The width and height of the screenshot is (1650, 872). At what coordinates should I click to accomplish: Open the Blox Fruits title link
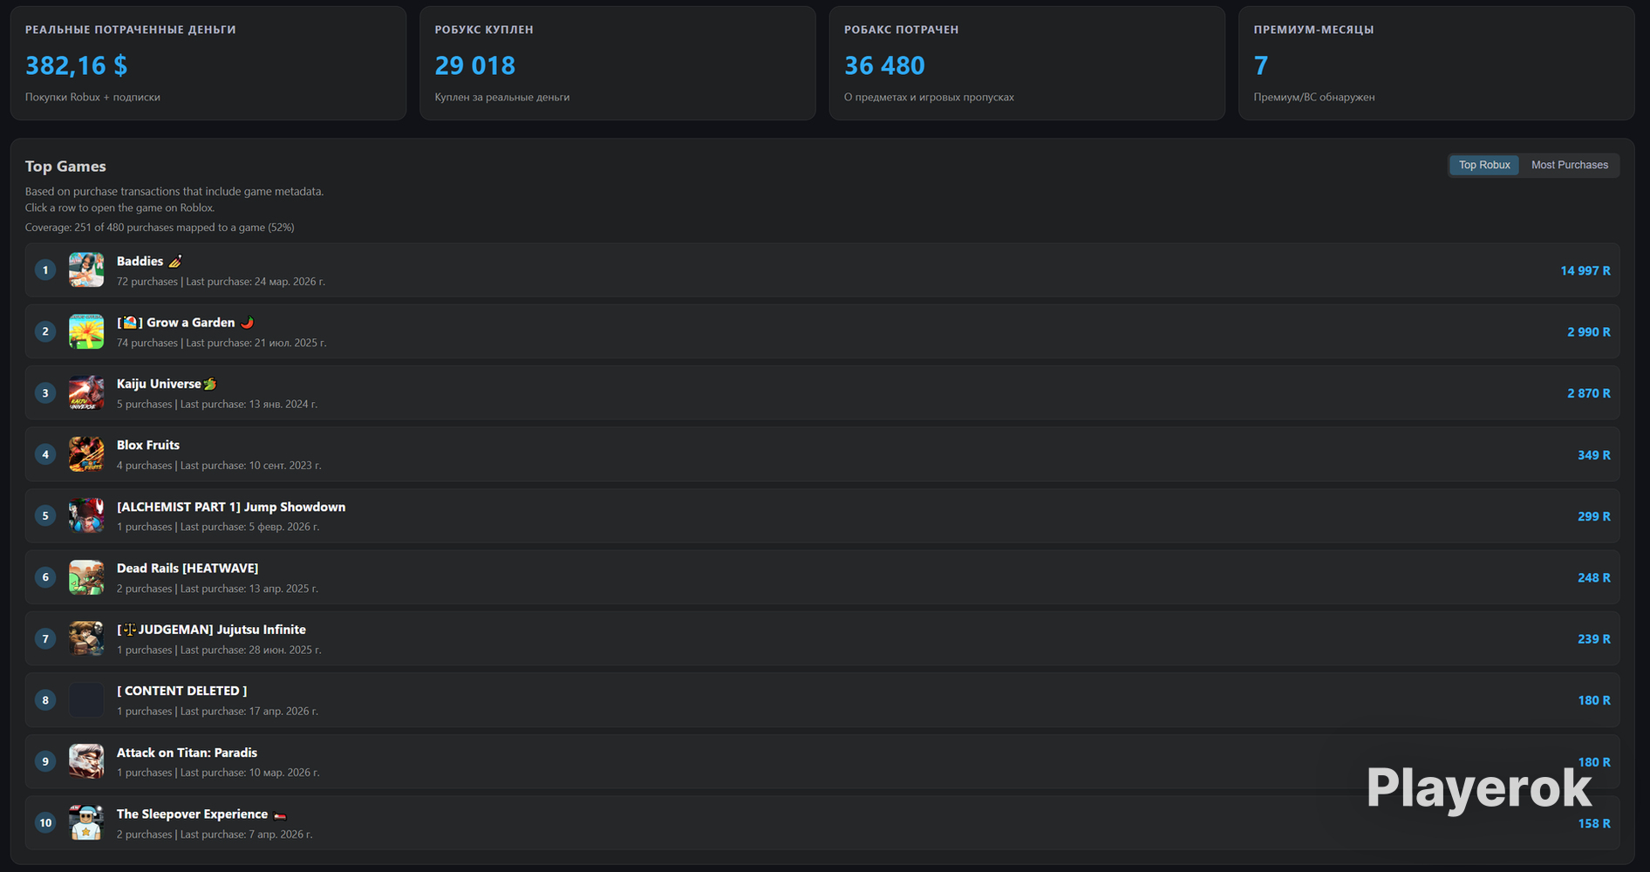pyautogui.click(x=148, y=445)
